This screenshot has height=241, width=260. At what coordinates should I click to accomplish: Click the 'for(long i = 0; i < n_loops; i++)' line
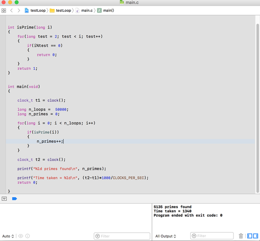coord(56,123)
